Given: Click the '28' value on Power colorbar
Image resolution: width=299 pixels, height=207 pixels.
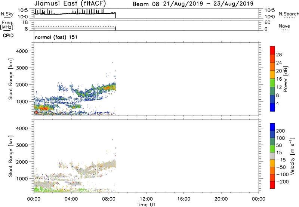Looking at the screenshot, I should pyautogui.click(x=279, y=55).
